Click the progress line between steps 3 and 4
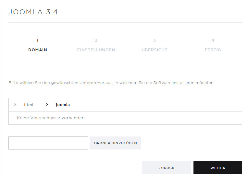The width and height of the screenshot is (248, 181). 184,40
